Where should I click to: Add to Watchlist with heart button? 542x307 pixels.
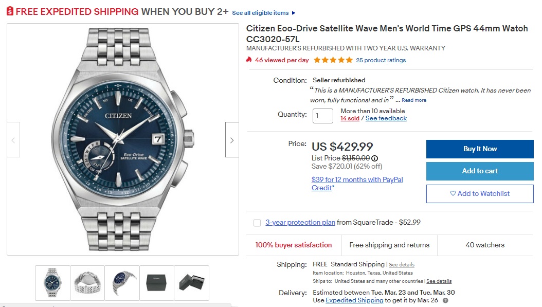pyautogui.click(x=479, y=193)
